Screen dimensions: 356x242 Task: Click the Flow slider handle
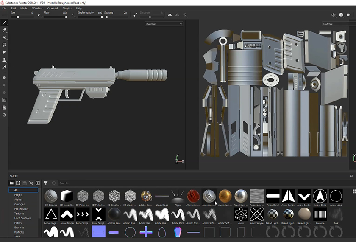click(x=66, y=17)
